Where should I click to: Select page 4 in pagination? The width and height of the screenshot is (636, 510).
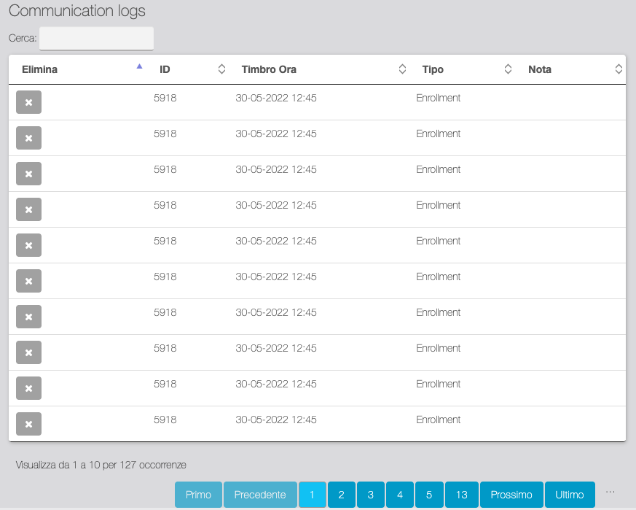click(399, 495)
